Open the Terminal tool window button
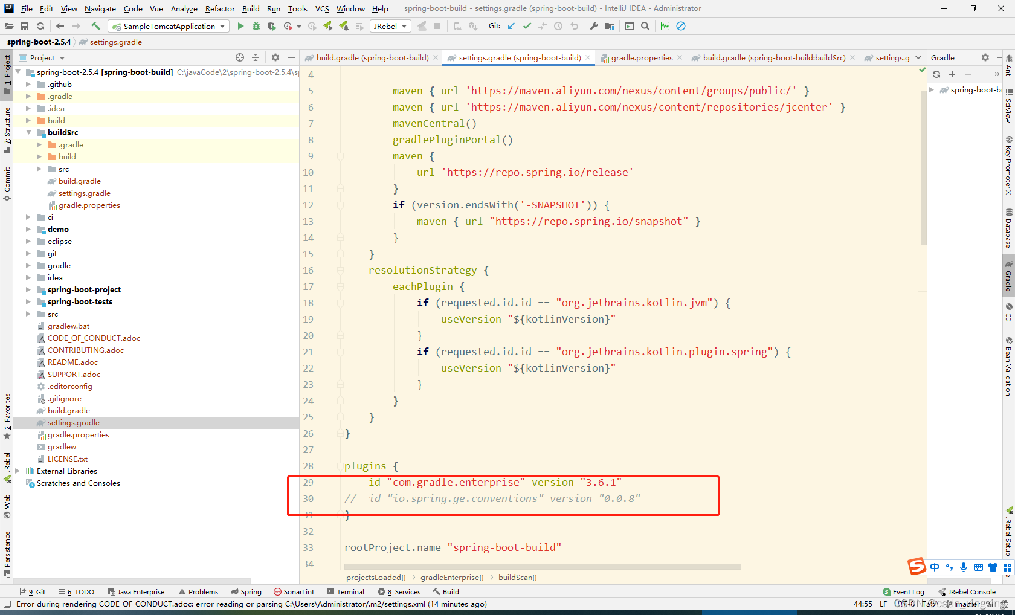 tap(346, 592)
